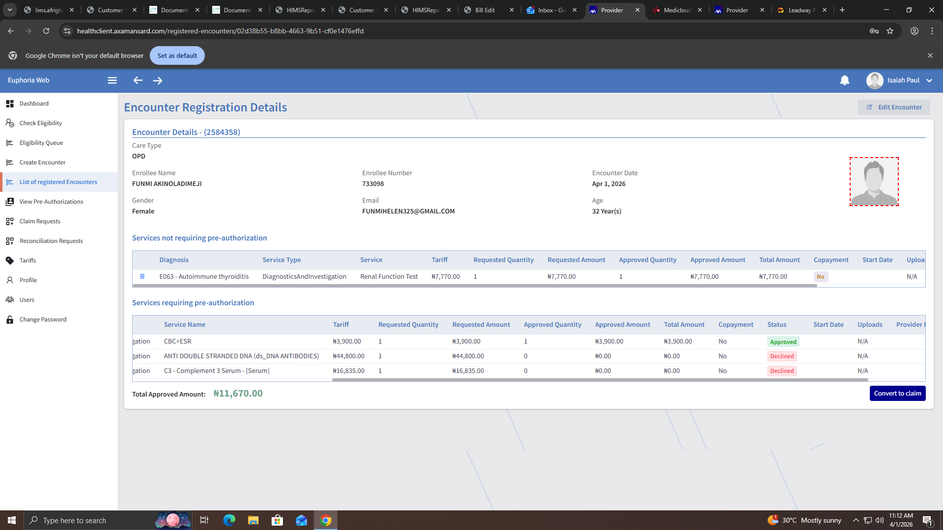Click the Edit Encounter button
Image resolution: width=943 pixels, height=530 pixels.
pos(893,107)
